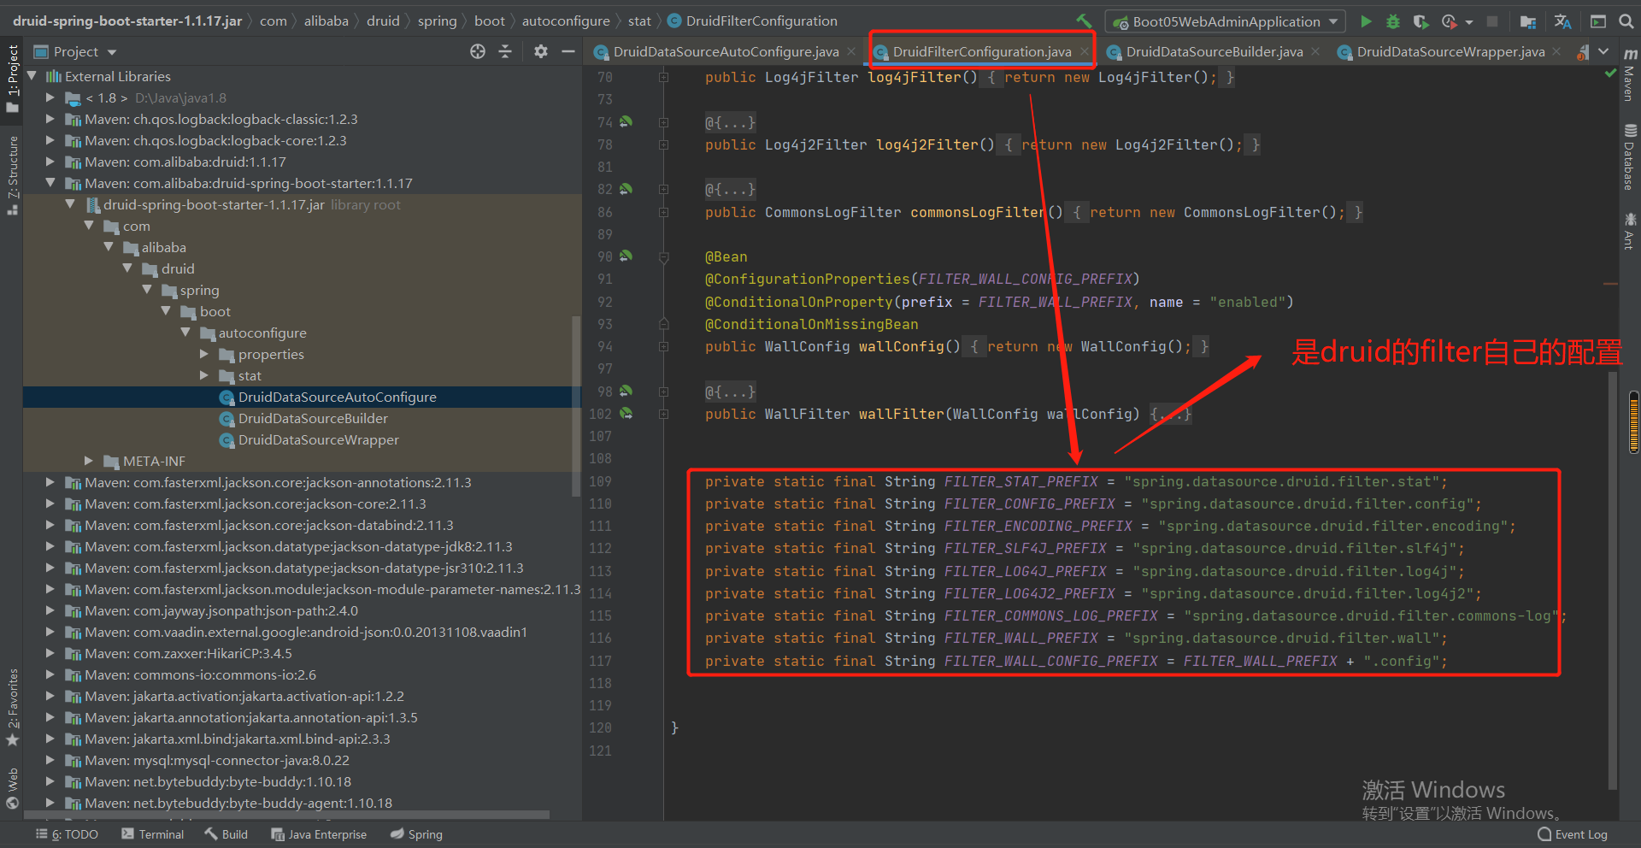Click the locate-in-project target icon
The width and height of the screenshot is (1641, 848).
coord(478,51)
